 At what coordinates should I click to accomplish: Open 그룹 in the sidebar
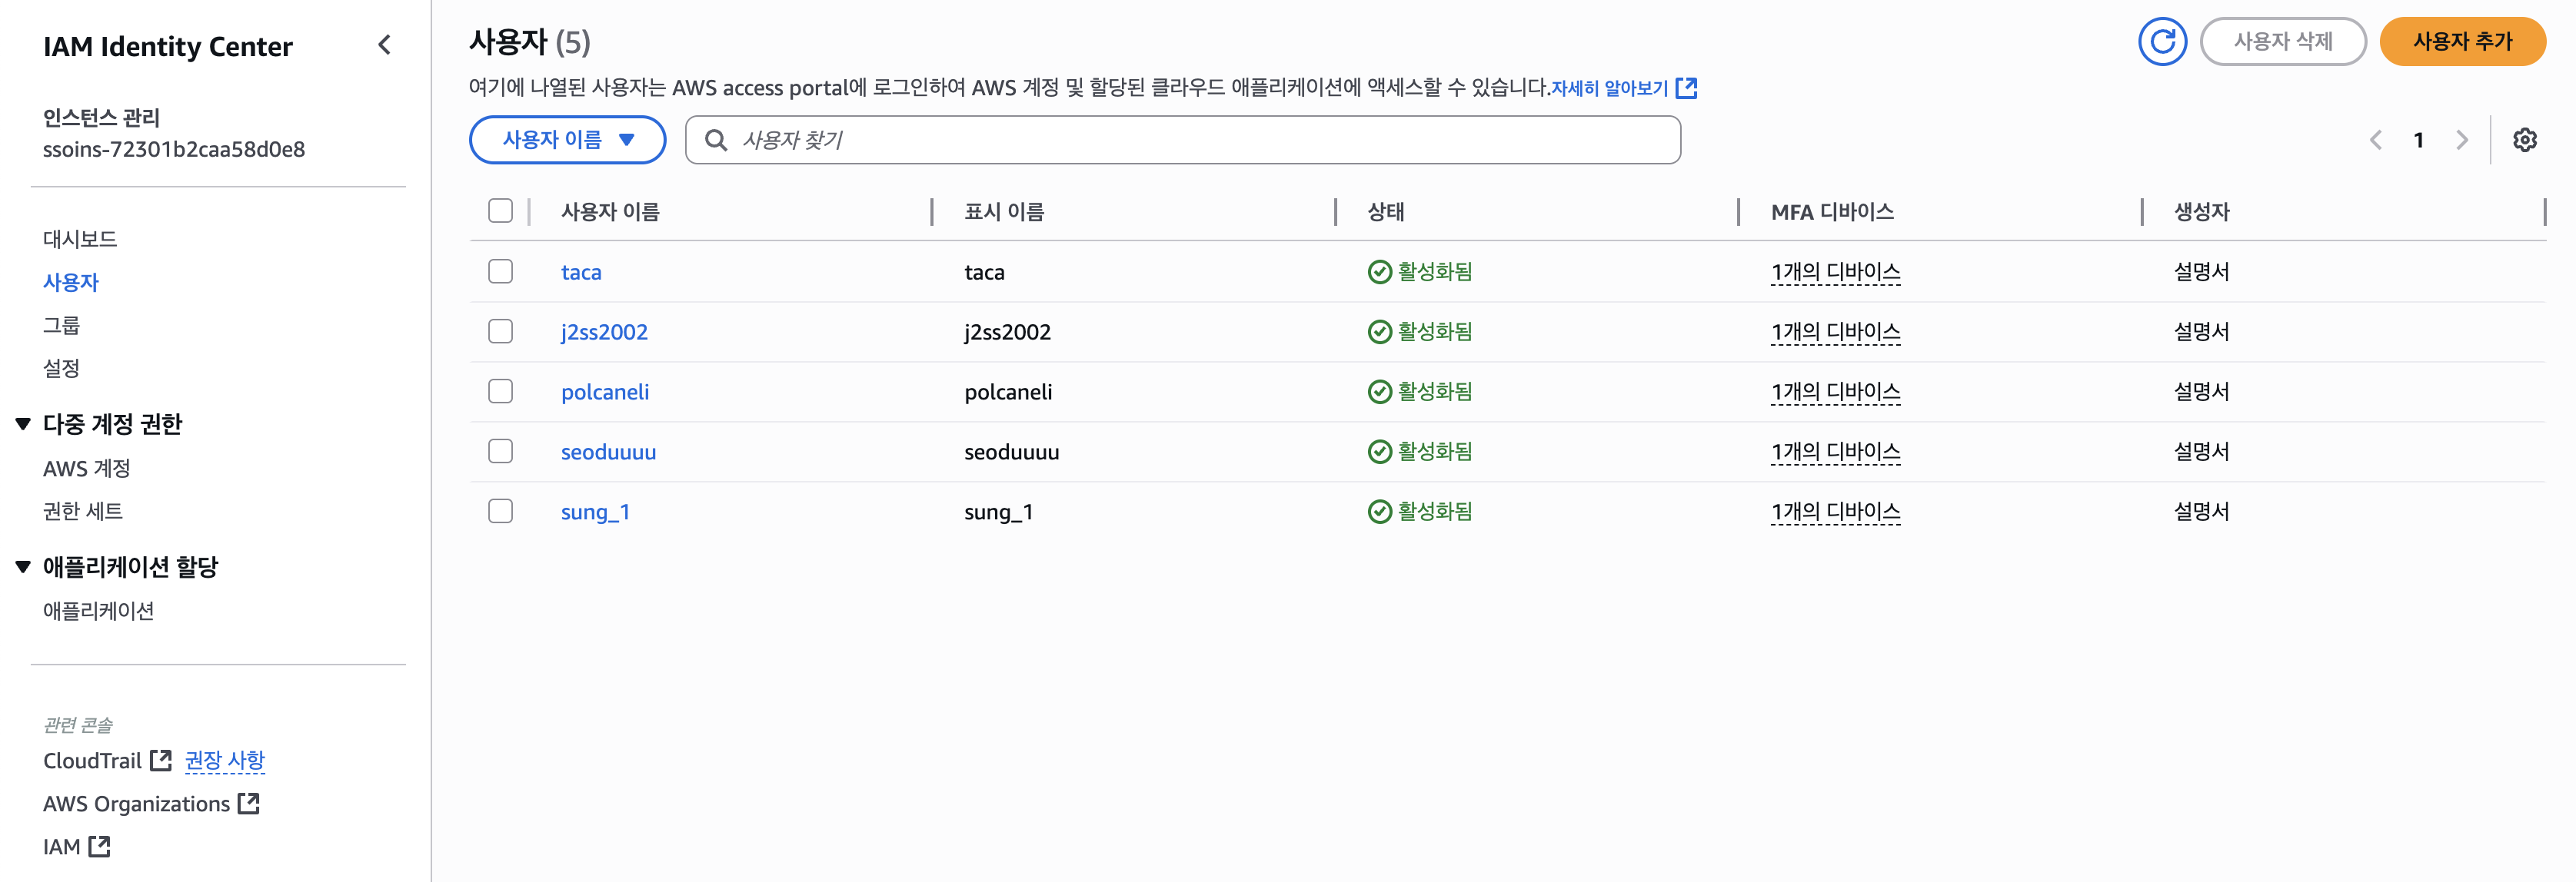pos(61,325)
